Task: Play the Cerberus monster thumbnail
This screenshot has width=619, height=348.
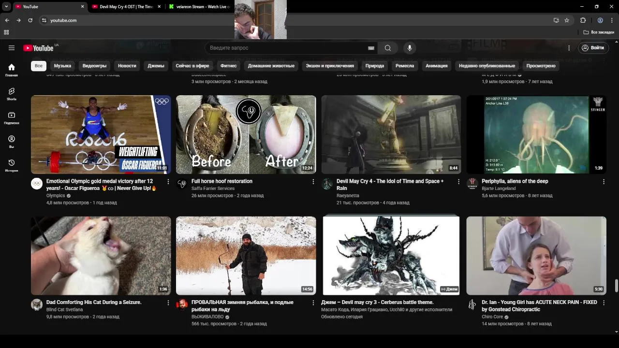Action: click(391, 255)
